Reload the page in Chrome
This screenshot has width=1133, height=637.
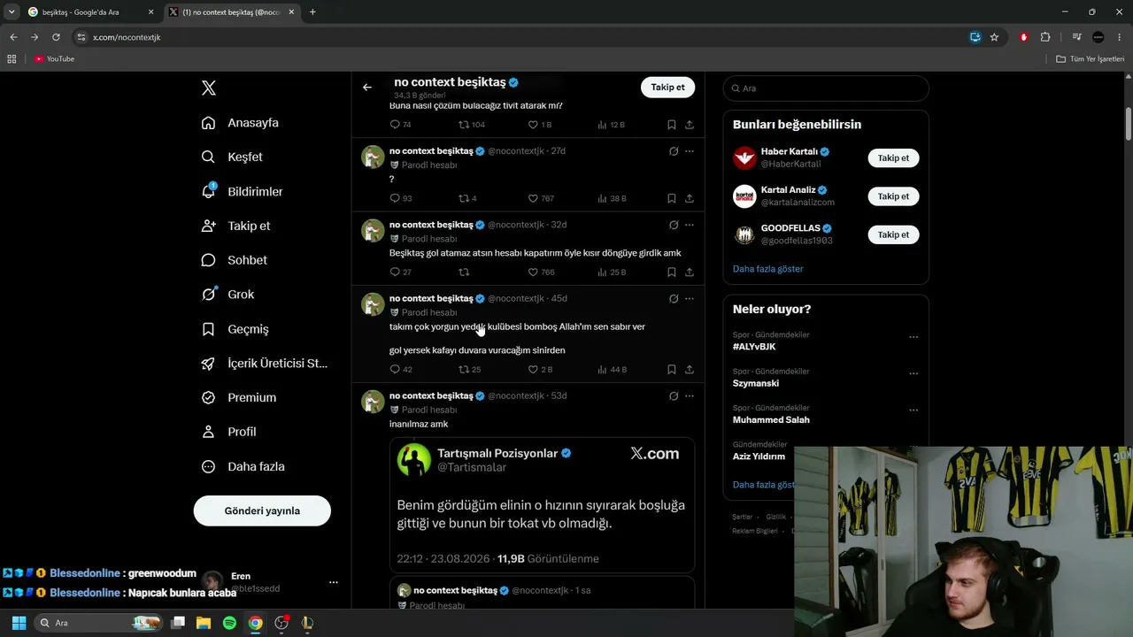point(56,37)
